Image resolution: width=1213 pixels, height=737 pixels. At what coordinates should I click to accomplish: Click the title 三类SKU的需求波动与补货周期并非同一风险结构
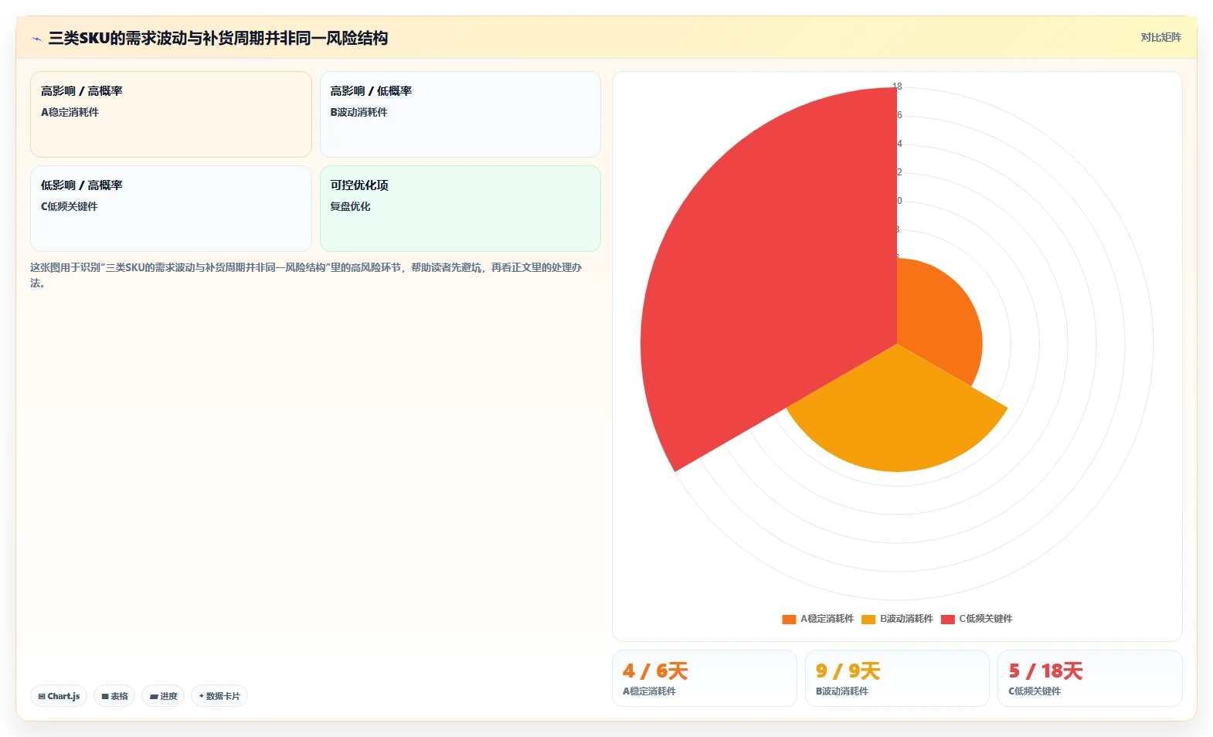218,38
